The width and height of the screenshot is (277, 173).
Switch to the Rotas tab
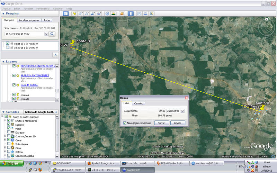coord(47,20)
